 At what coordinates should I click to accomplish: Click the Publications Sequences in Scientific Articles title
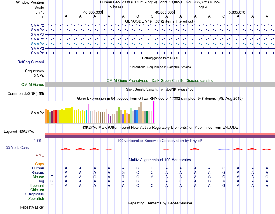pyautogui.click(x=160, y=67)
